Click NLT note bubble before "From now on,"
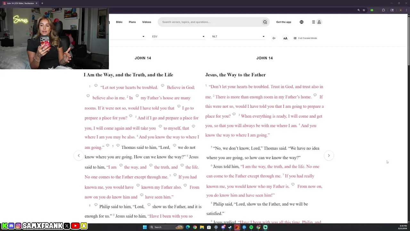Image resolution: width=410 pixels, height=231 pixels. point(293,184)
